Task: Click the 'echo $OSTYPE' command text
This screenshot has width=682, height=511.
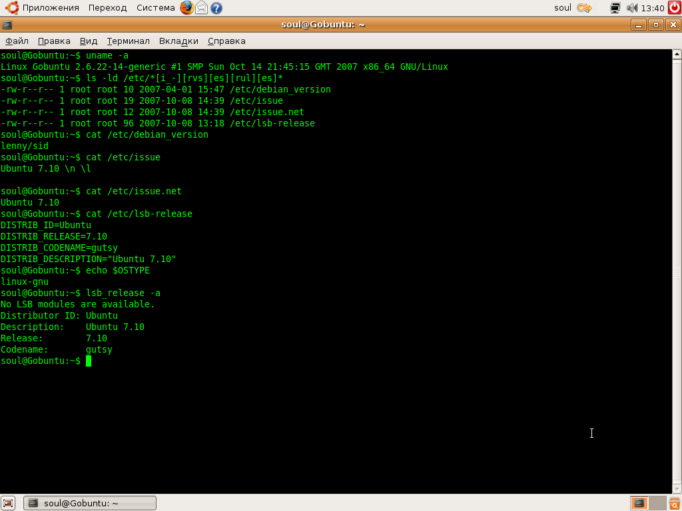Action: (118, 270)
